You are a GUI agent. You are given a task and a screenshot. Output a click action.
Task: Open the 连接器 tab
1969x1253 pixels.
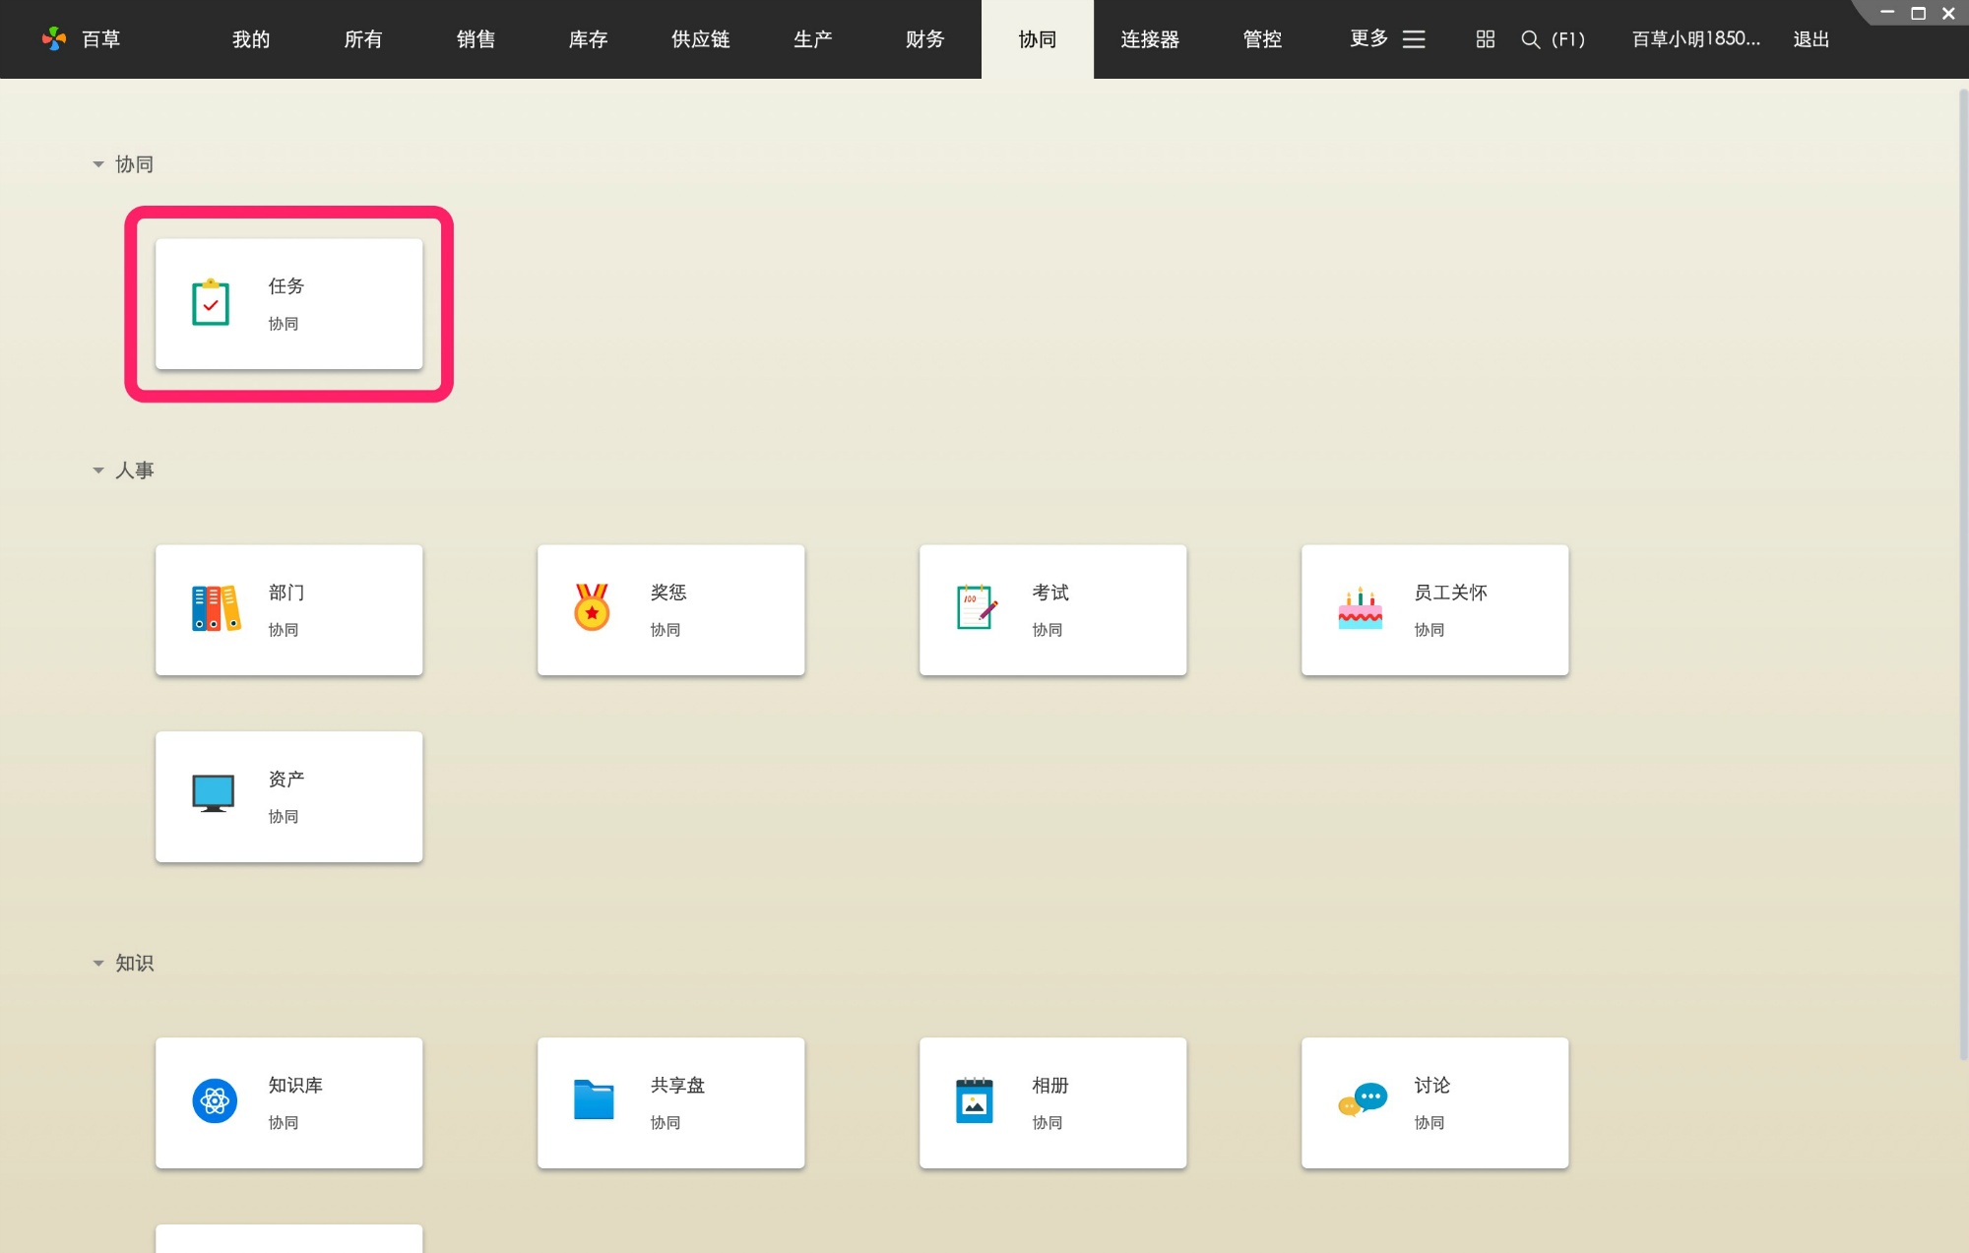pos(1150,39)
